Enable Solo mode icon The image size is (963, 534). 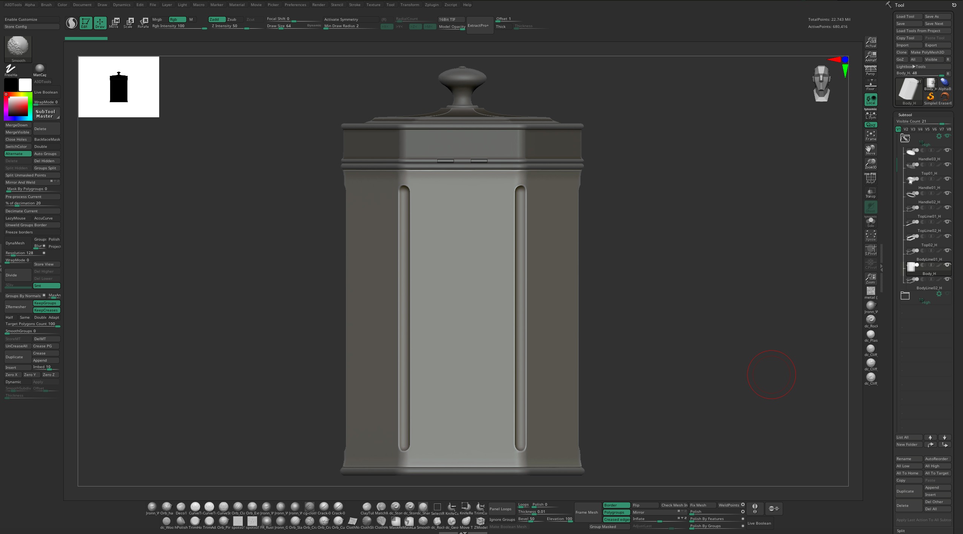click(x=871, y=222)
